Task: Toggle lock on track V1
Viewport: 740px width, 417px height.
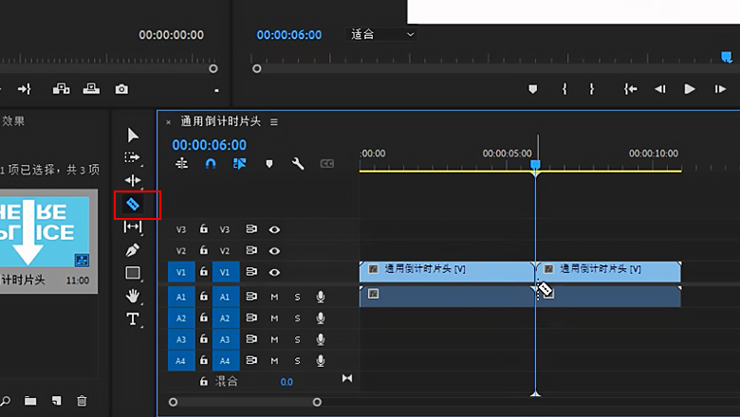Action: [203, 271]
